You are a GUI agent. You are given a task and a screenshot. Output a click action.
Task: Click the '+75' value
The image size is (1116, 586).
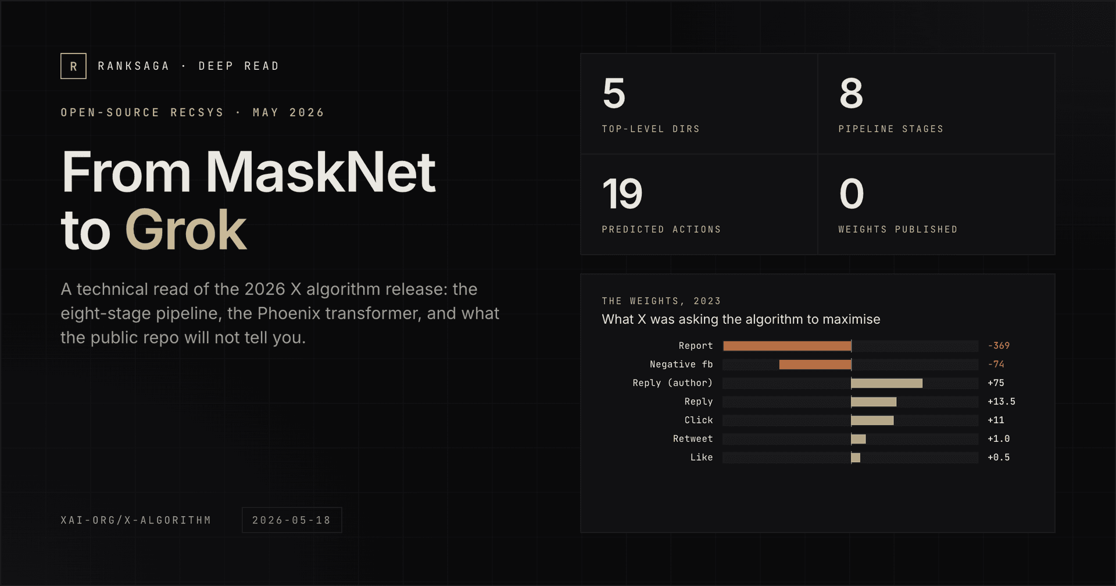[x=996, y=383]
